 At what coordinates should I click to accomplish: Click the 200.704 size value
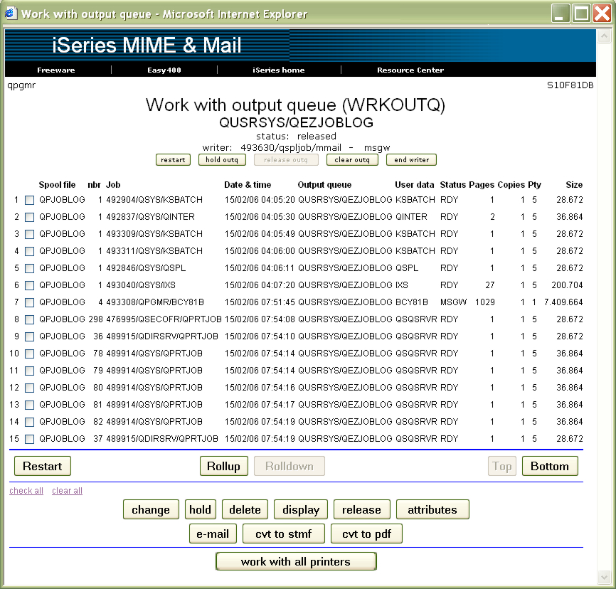click(x=567, y=285)
